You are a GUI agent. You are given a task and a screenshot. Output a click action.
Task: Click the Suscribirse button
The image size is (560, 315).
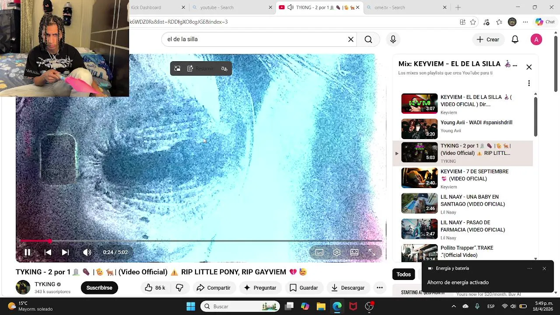99,288
